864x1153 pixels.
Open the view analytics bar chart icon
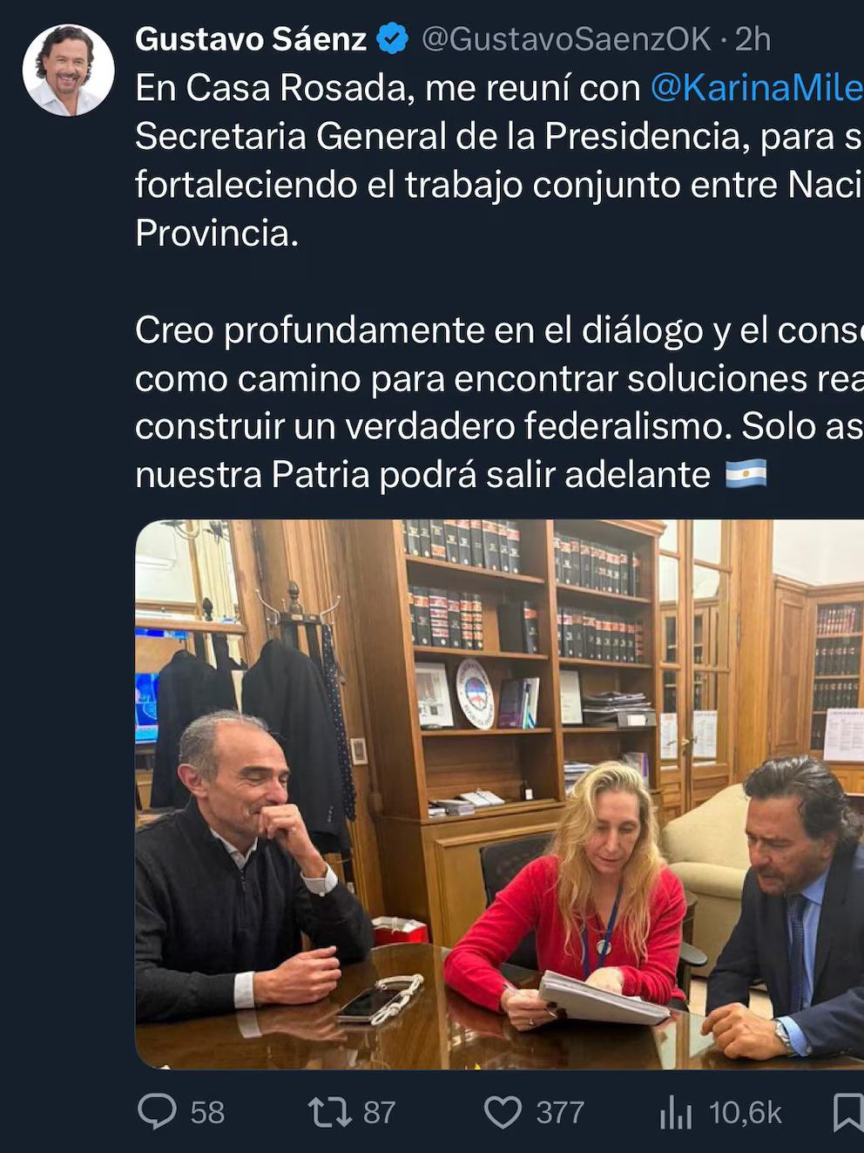pyautogui.click(x=676, y=1113)
